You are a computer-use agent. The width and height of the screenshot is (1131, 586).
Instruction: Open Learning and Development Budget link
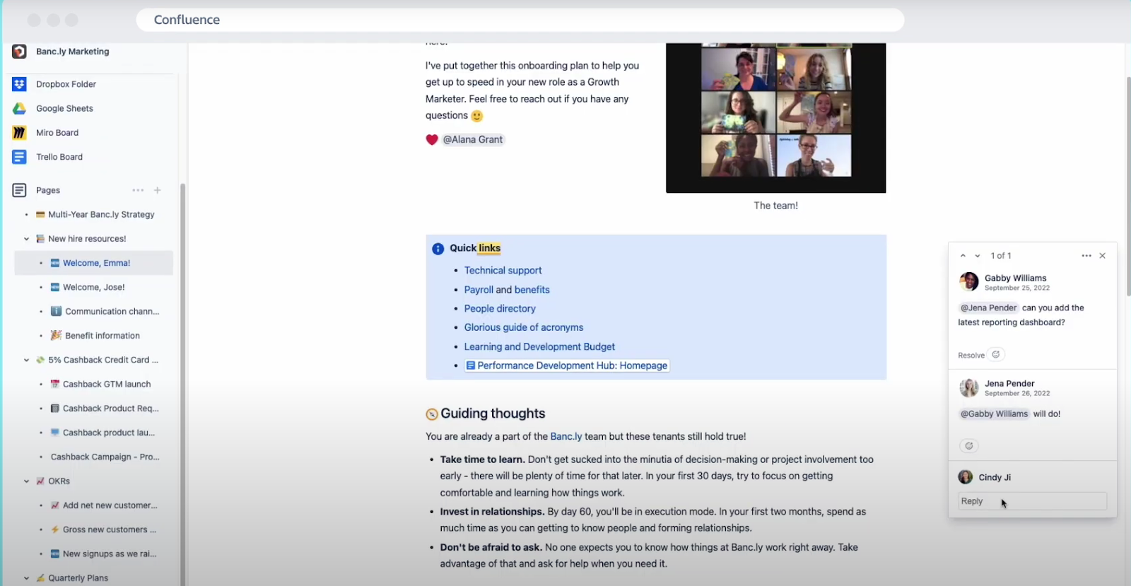[x=539, y=347]
